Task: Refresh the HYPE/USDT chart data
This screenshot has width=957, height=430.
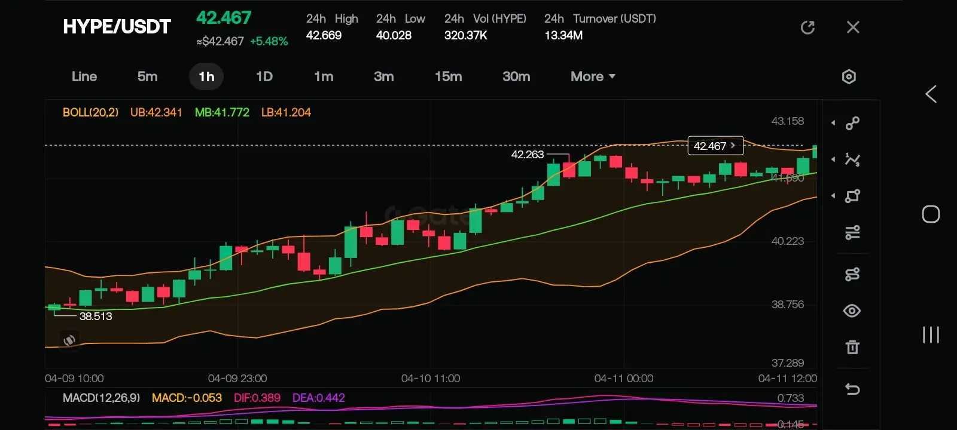Action: pos(807,27)
